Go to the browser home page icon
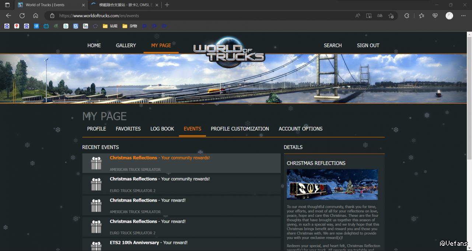The height and width of the screenshot is (251, 472). (x=36, y=16)
